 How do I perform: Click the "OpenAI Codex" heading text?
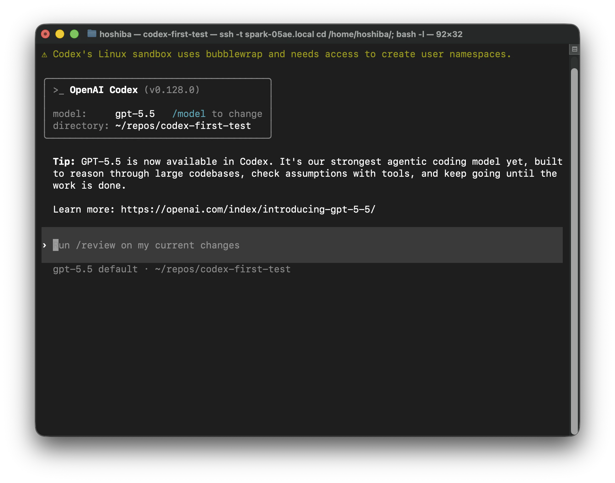(x=104, y=90)
